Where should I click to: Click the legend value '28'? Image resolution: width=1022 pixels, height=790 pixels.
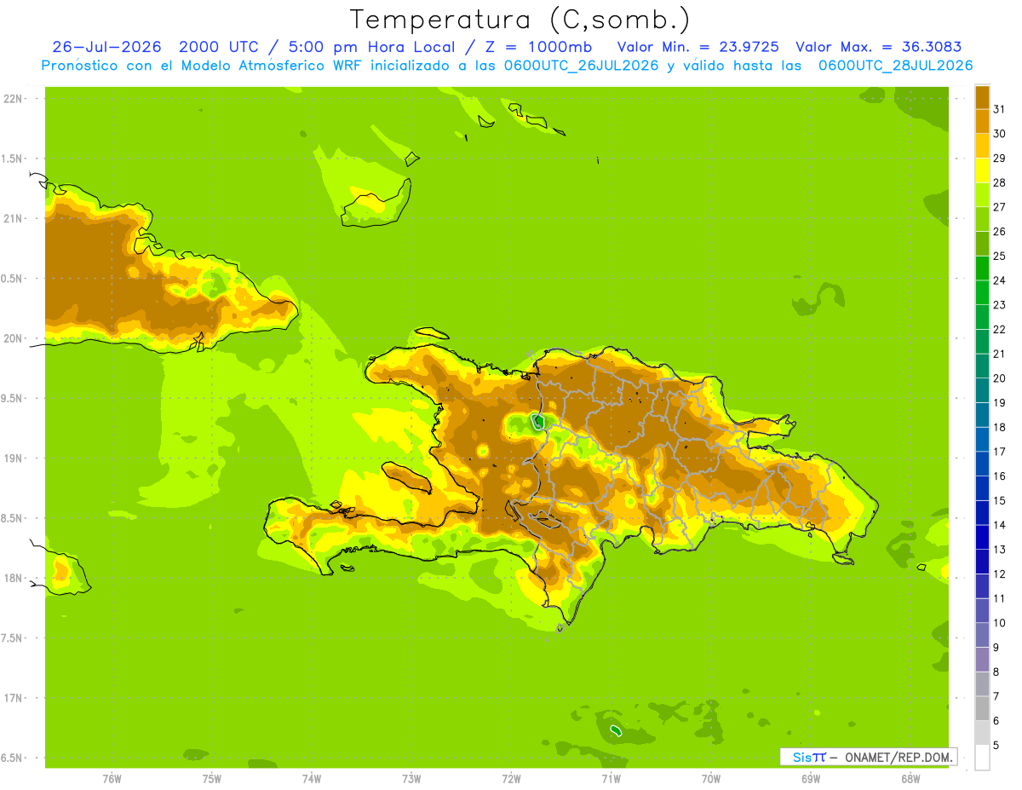(999, 182)
